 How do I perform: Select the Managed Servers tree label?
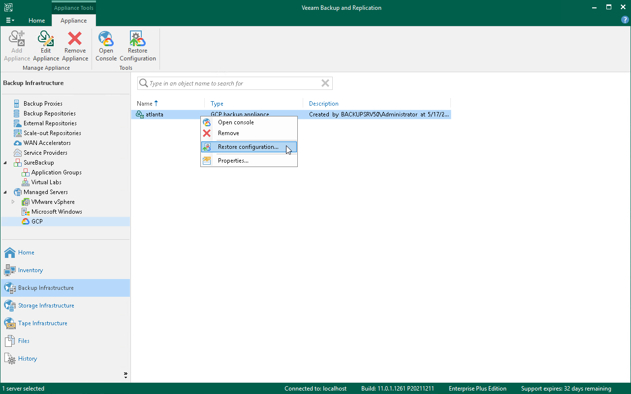pos(46,192)
